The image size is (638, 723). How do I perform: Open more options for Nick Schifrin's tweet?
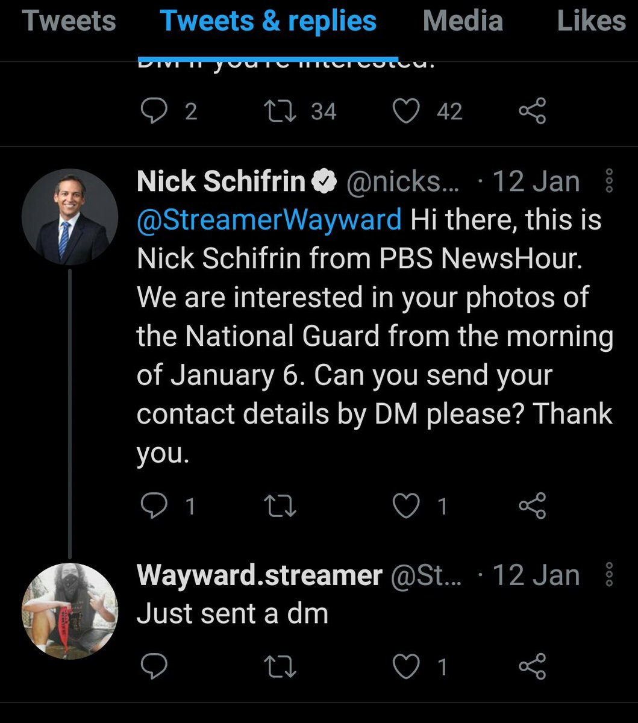coord(608,181)
